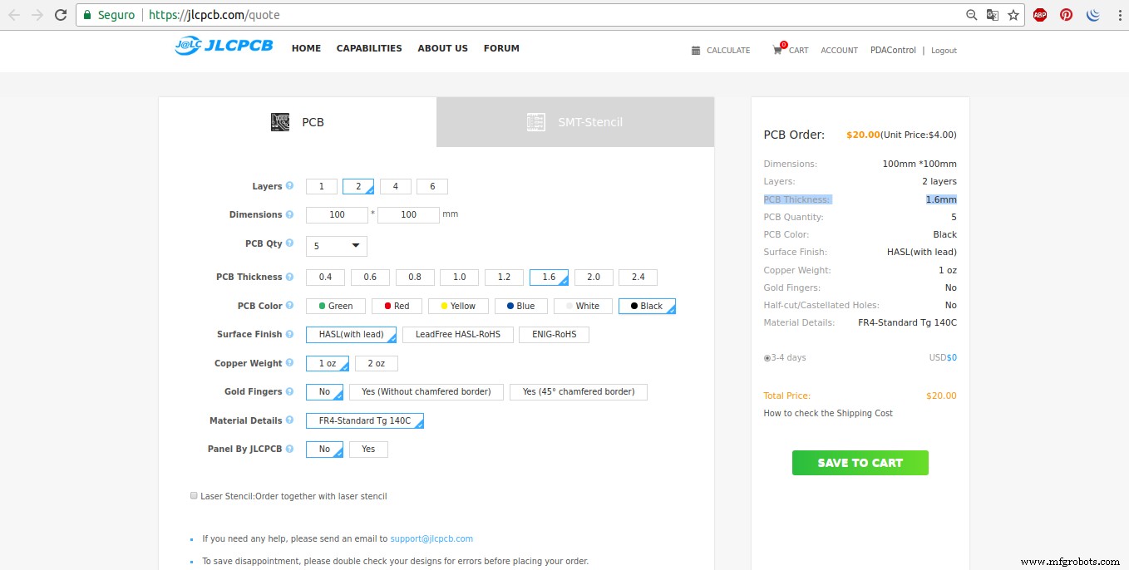This screenshot has height=570, width=1129.
Task: Click the help icon beside Surface Finish
Action: 289,334
